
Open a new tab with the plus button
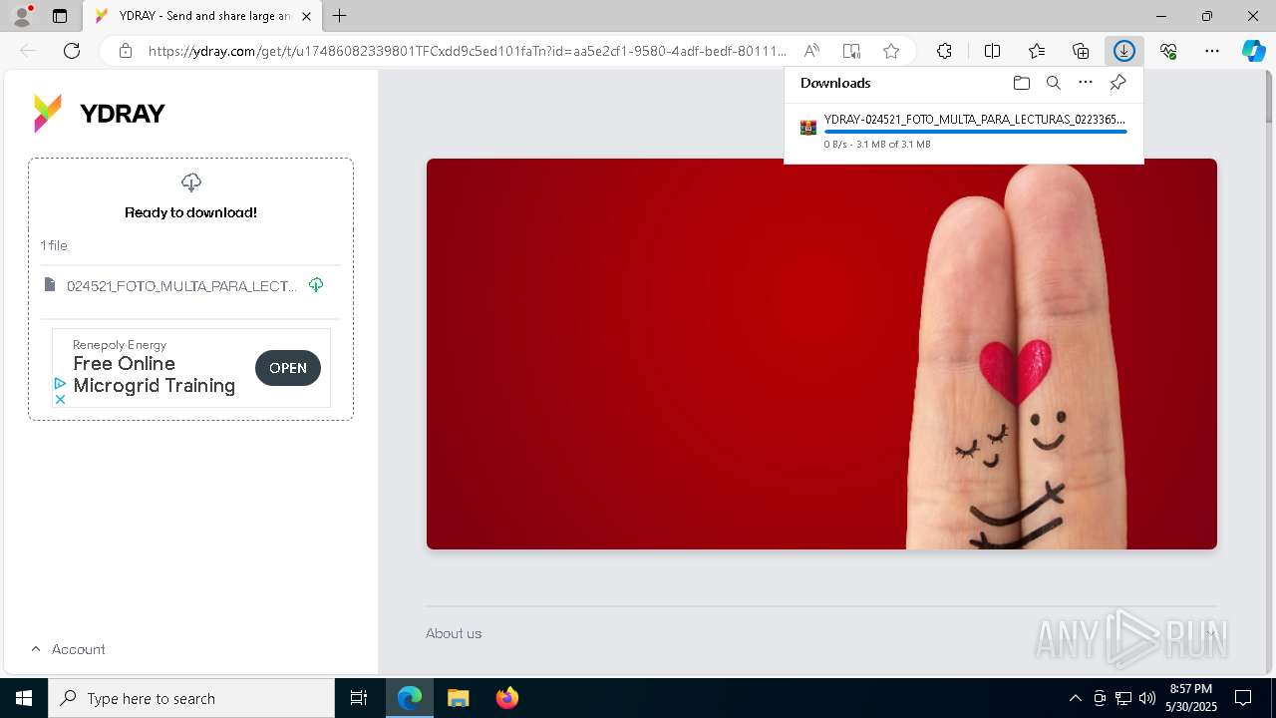(x=340, y=16)
